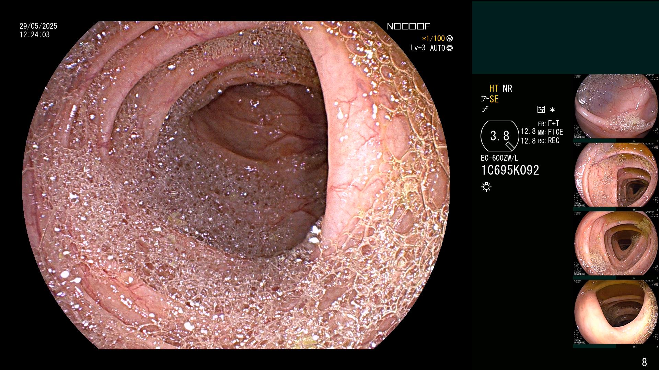Click the slashed curve icon below SE
Viewport: 659px width, 370px height.
pos(485,110)
